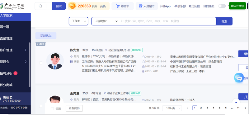The image size is (249, 115).
Task: Check the 全选 select-all box
Action: (52, 108)
